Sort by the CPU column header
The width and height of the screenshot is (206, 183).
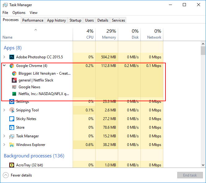click(x=84, y=34)
